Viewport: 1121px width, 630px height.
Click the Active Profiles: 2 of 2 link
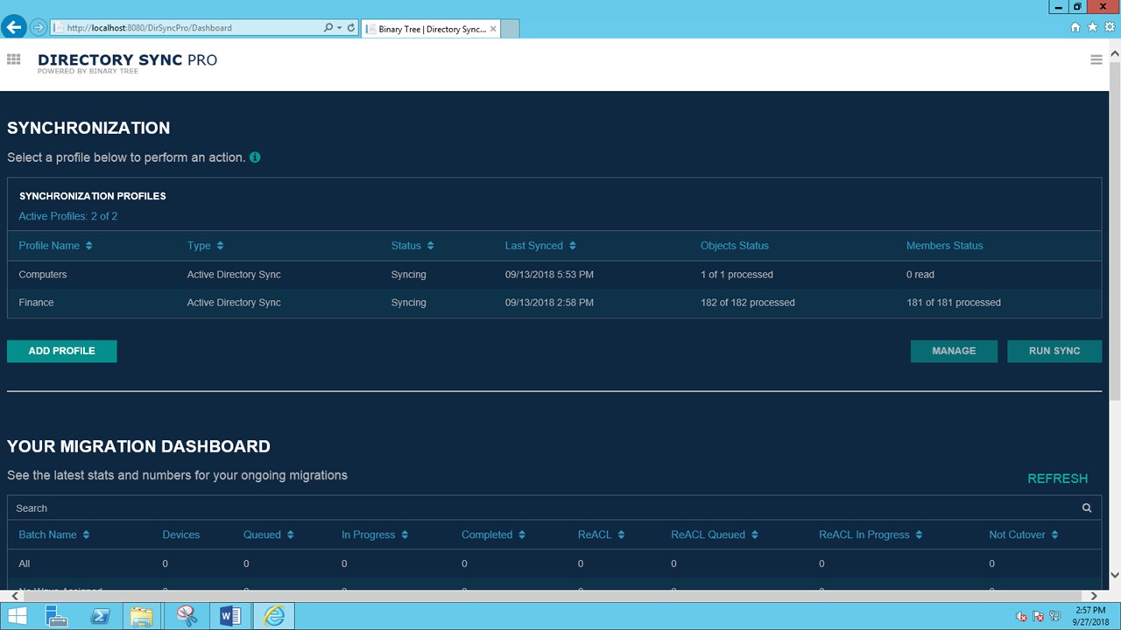click(x=68, y=216)
